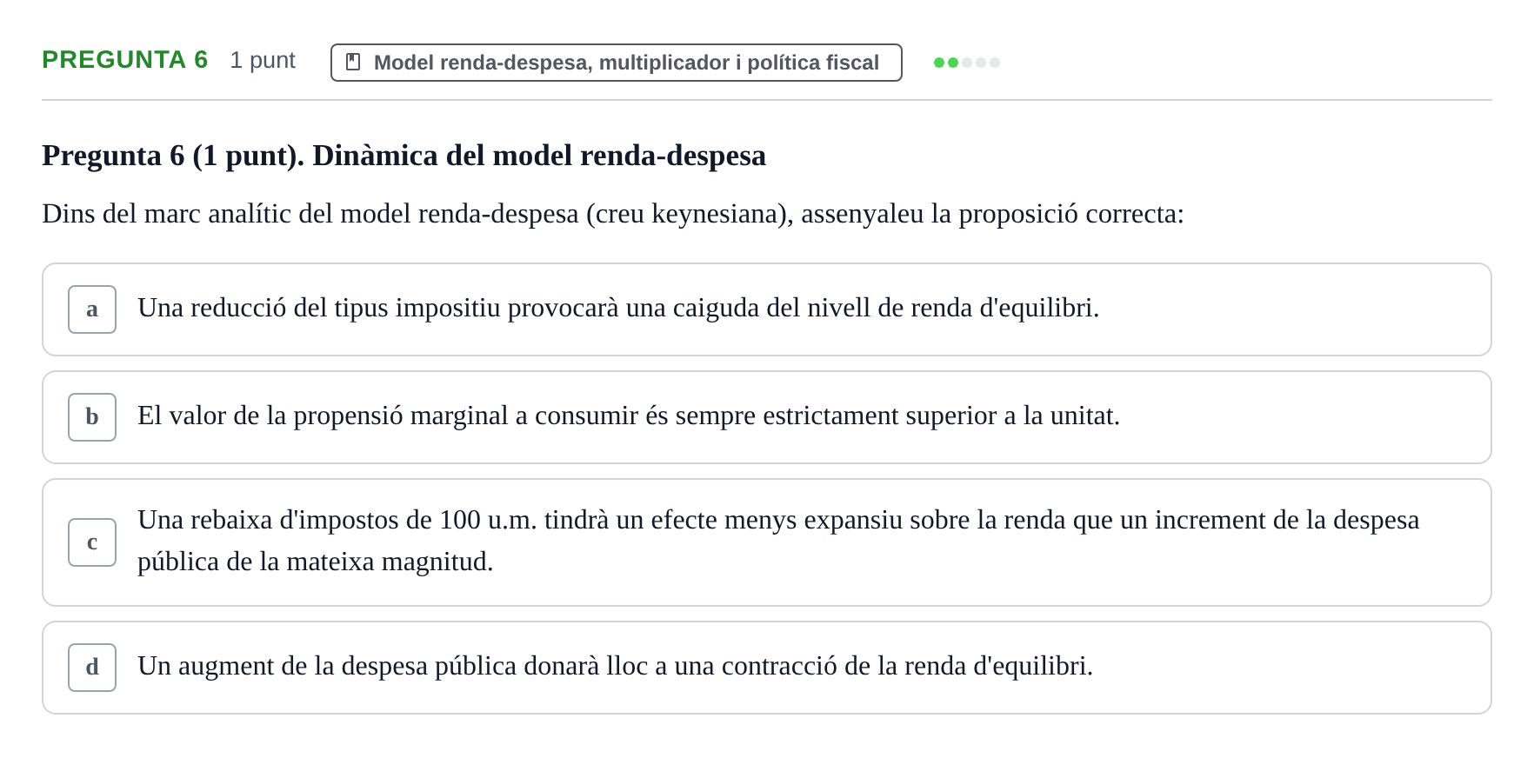Click the question prompt 'Dins del marc analític'
Image resolution: width=1534 pixels, height=758 pixels.
[x=613, y=214]
